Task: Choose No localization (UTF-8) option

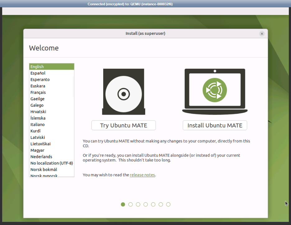Action: click(52, 163)
